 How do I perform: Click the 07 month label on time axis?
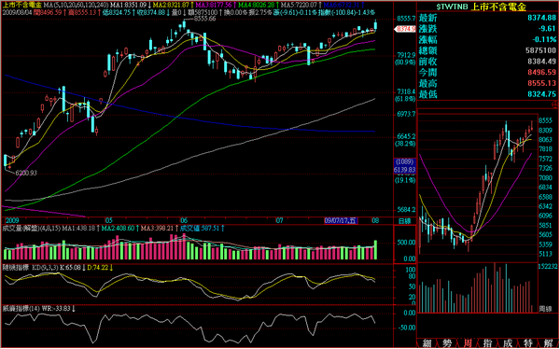[x=279, y=220]
